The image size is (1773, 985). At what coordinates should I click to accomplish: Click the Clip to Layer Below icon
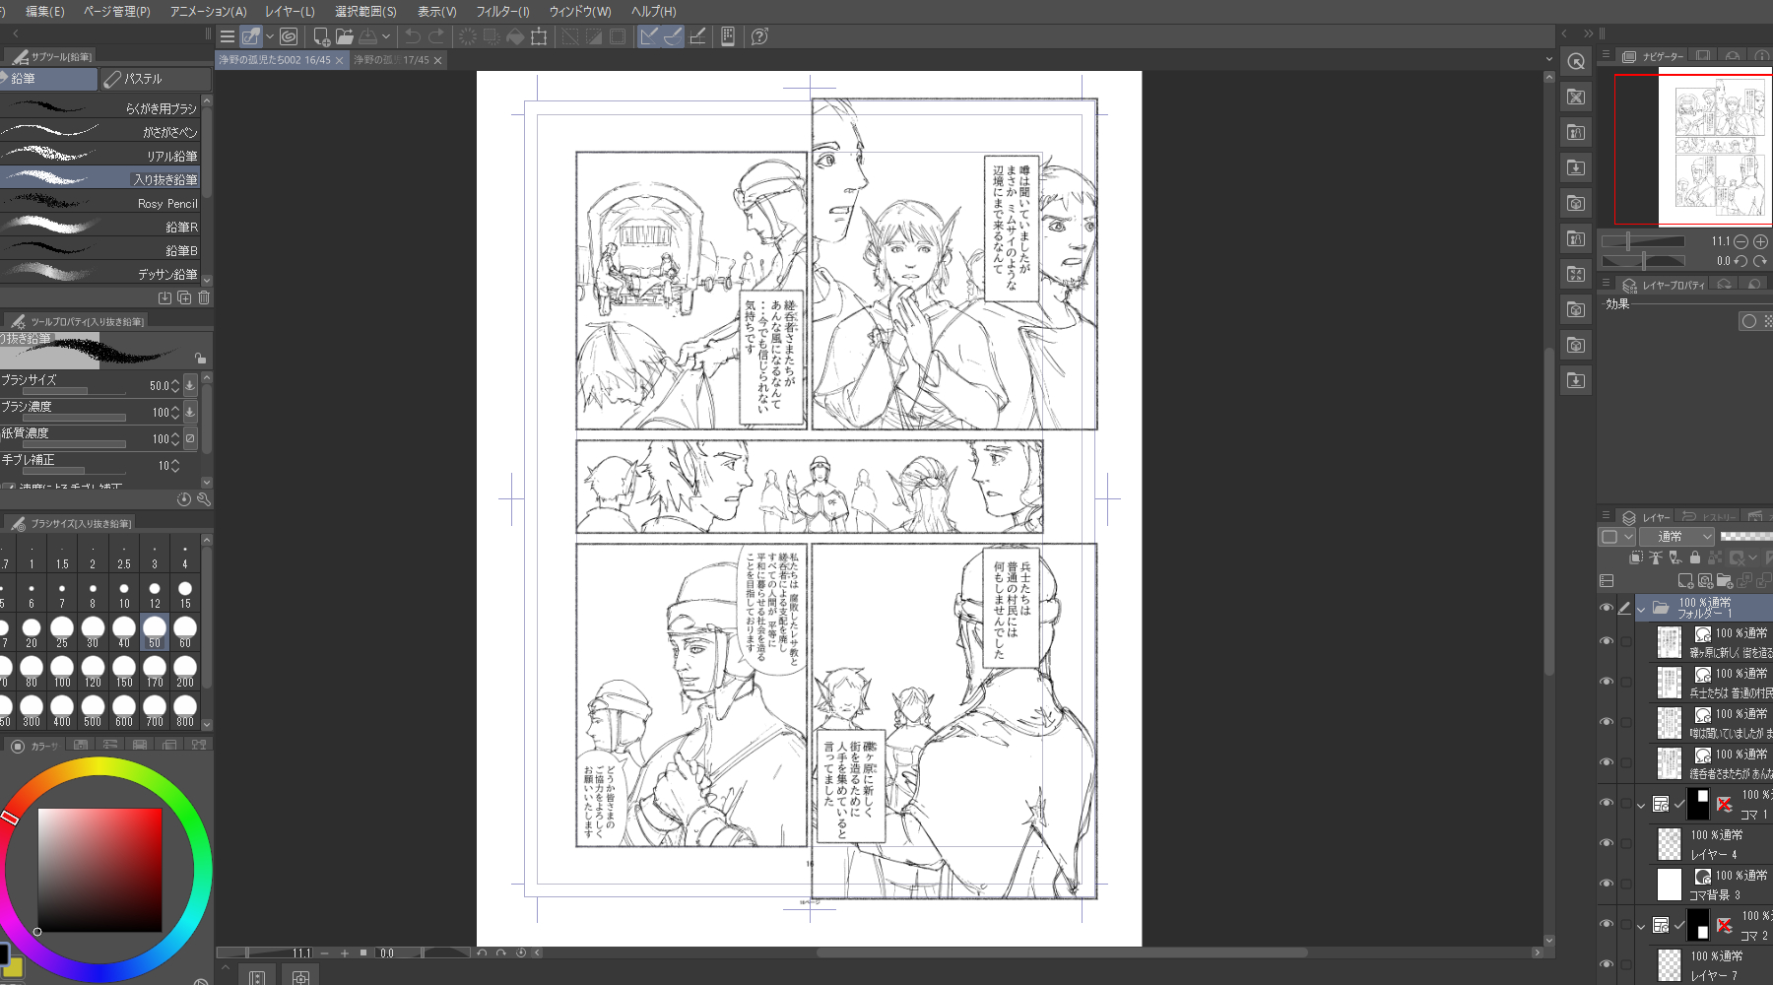click(x=1636, y=558)
